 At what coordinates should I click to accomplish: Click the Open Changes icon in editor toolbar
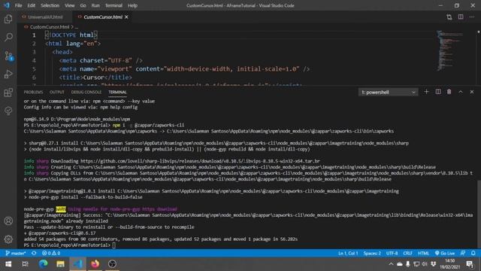449,17
